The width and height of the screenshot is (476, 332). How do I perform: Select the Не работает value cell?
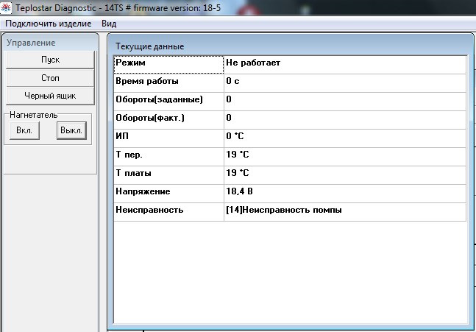pyautogui.click(x=345, y=65)
